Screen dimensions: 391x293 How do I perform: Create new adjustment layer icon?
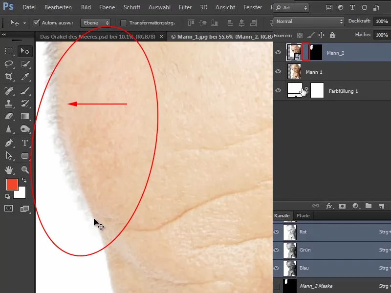[x=356, y=206]
